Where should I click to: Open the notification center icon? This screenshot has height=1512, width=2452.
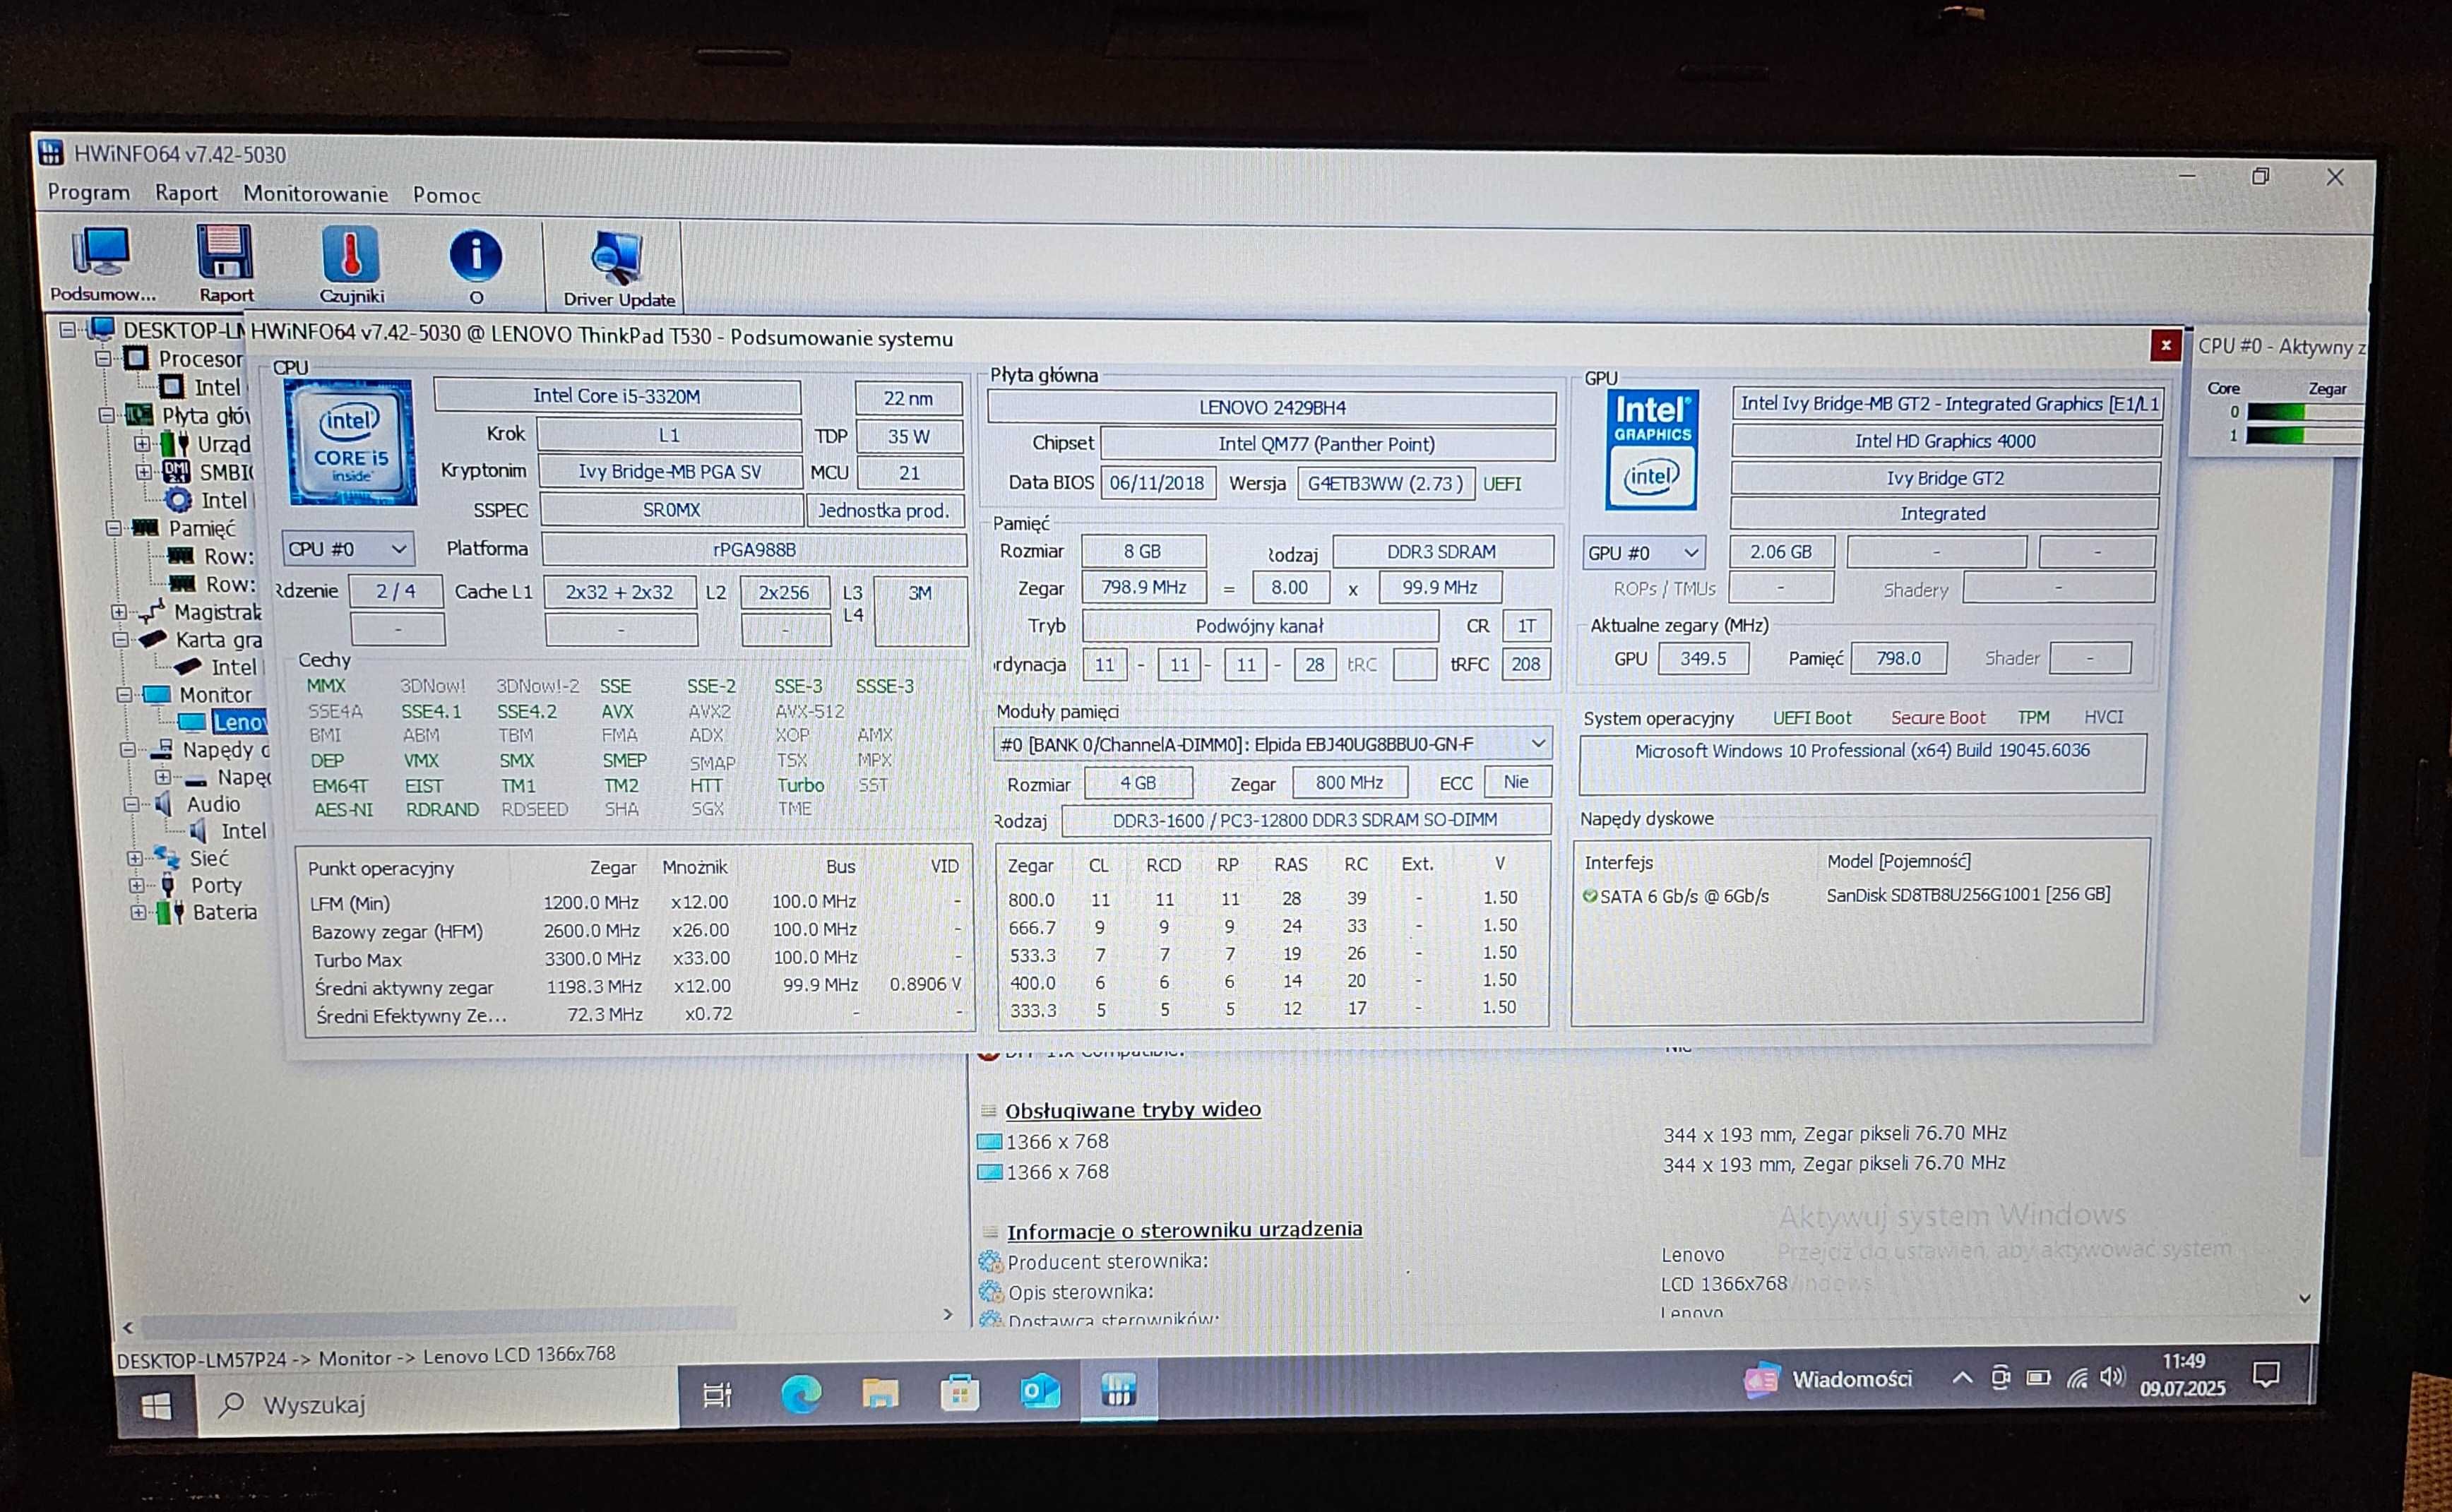pyautogui.click(x=2266, y=1375)
